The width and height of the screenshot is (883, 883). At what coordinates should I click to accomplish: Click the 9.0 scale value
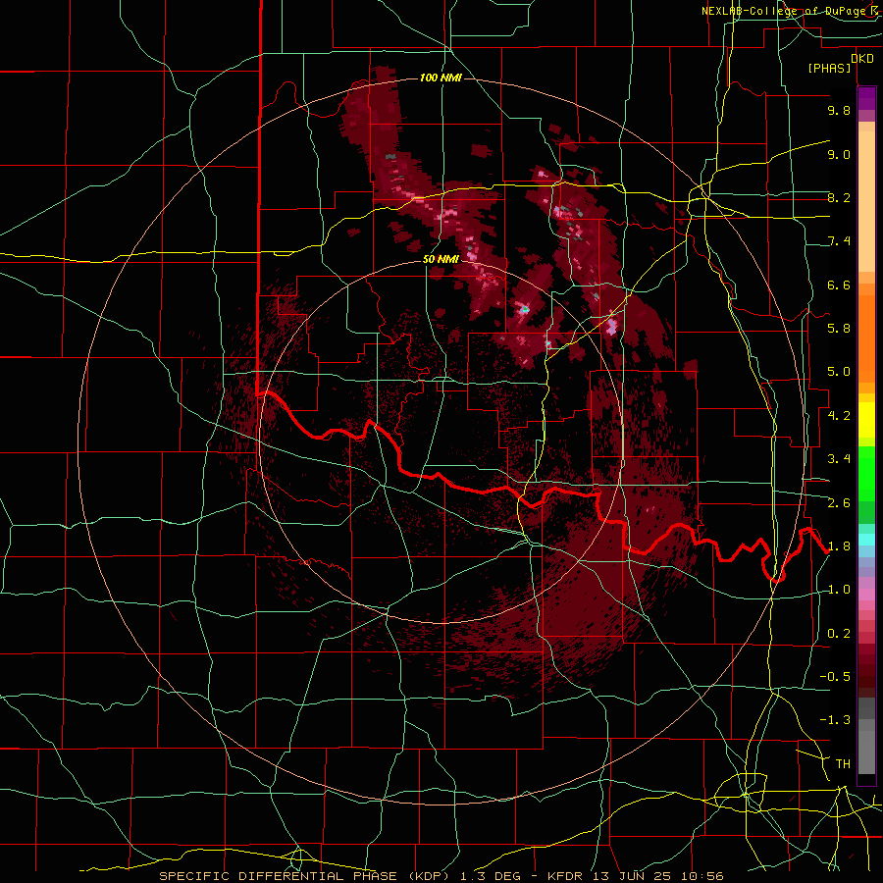pyautogui.click(x=839, y=154)
